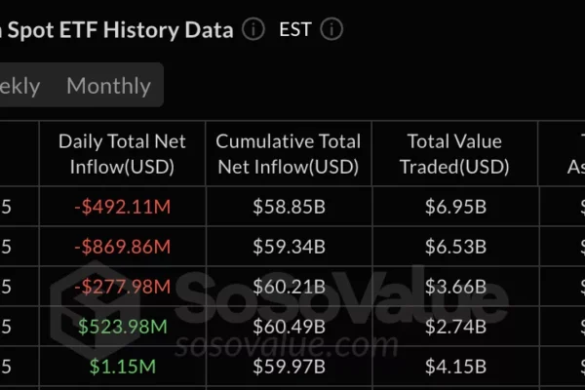Click the -$277.98M net inflow value
The width and height of the screenshot is (585, 390).
click(122, 287)
